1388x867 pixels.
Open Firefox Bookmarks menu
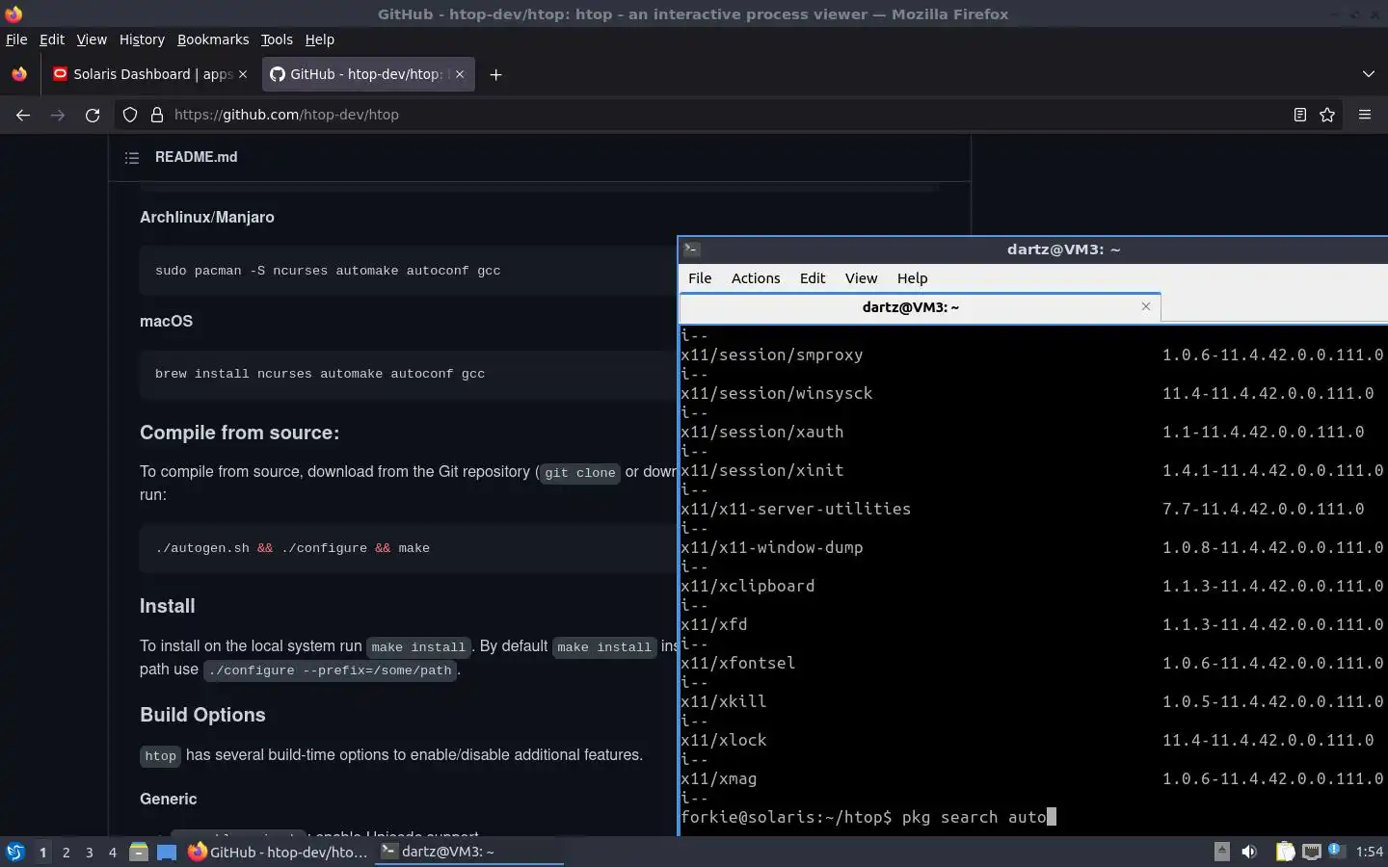click(213, 39)
